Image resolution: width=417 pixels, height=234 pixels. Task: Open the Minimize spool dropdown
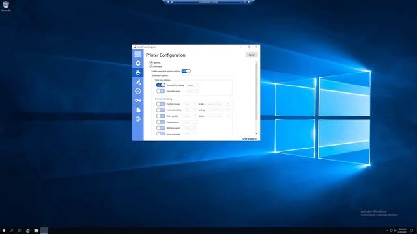coord(190,128)
